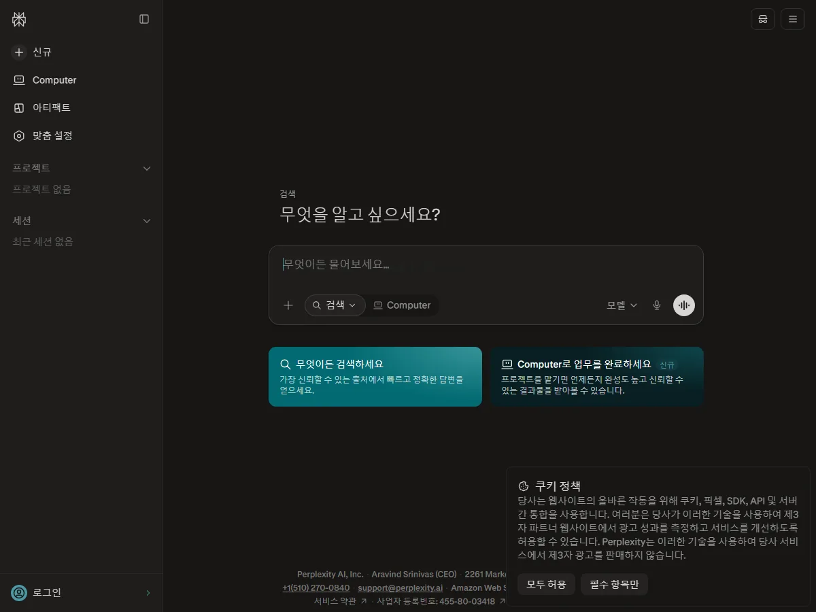Open the 서비스 약관 footer link

(x=340, y=601)
